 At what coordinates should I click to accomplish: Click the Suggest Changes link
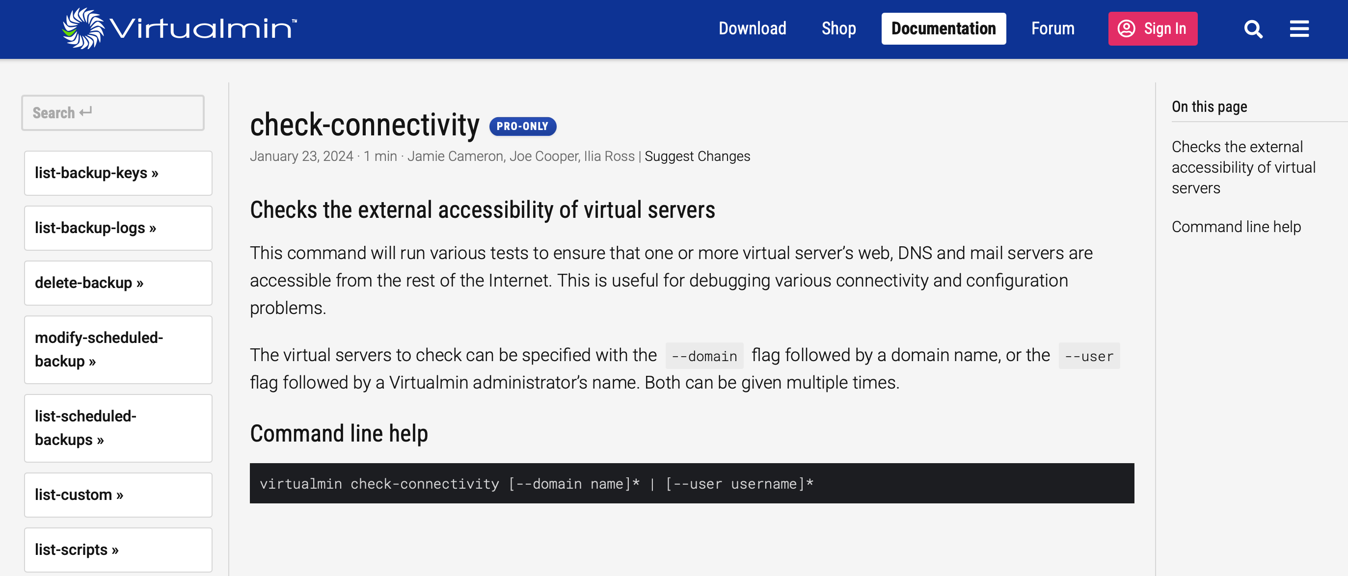(697, 157)
